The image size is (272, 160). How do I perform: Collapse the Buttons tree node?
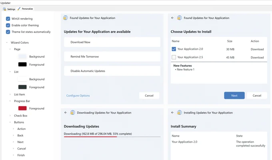[10, 122]
